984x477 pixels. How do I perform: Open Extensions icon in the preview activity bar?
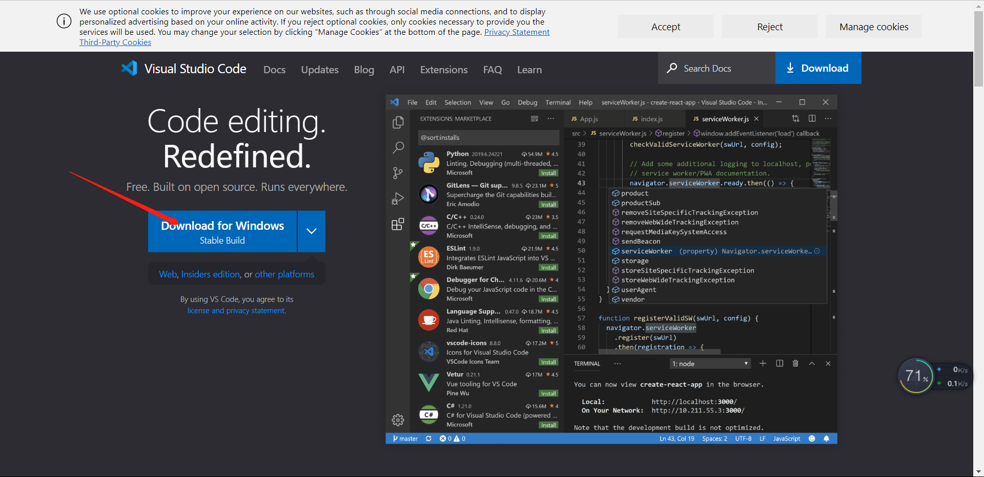[398, 224]
